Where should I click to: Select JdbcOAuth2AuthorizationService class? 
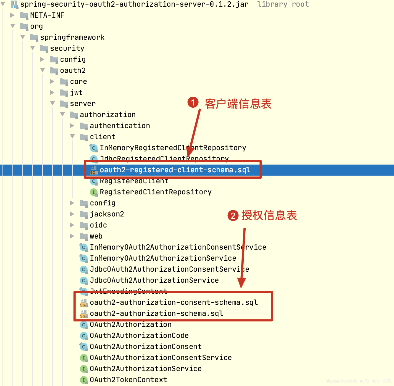154,280
